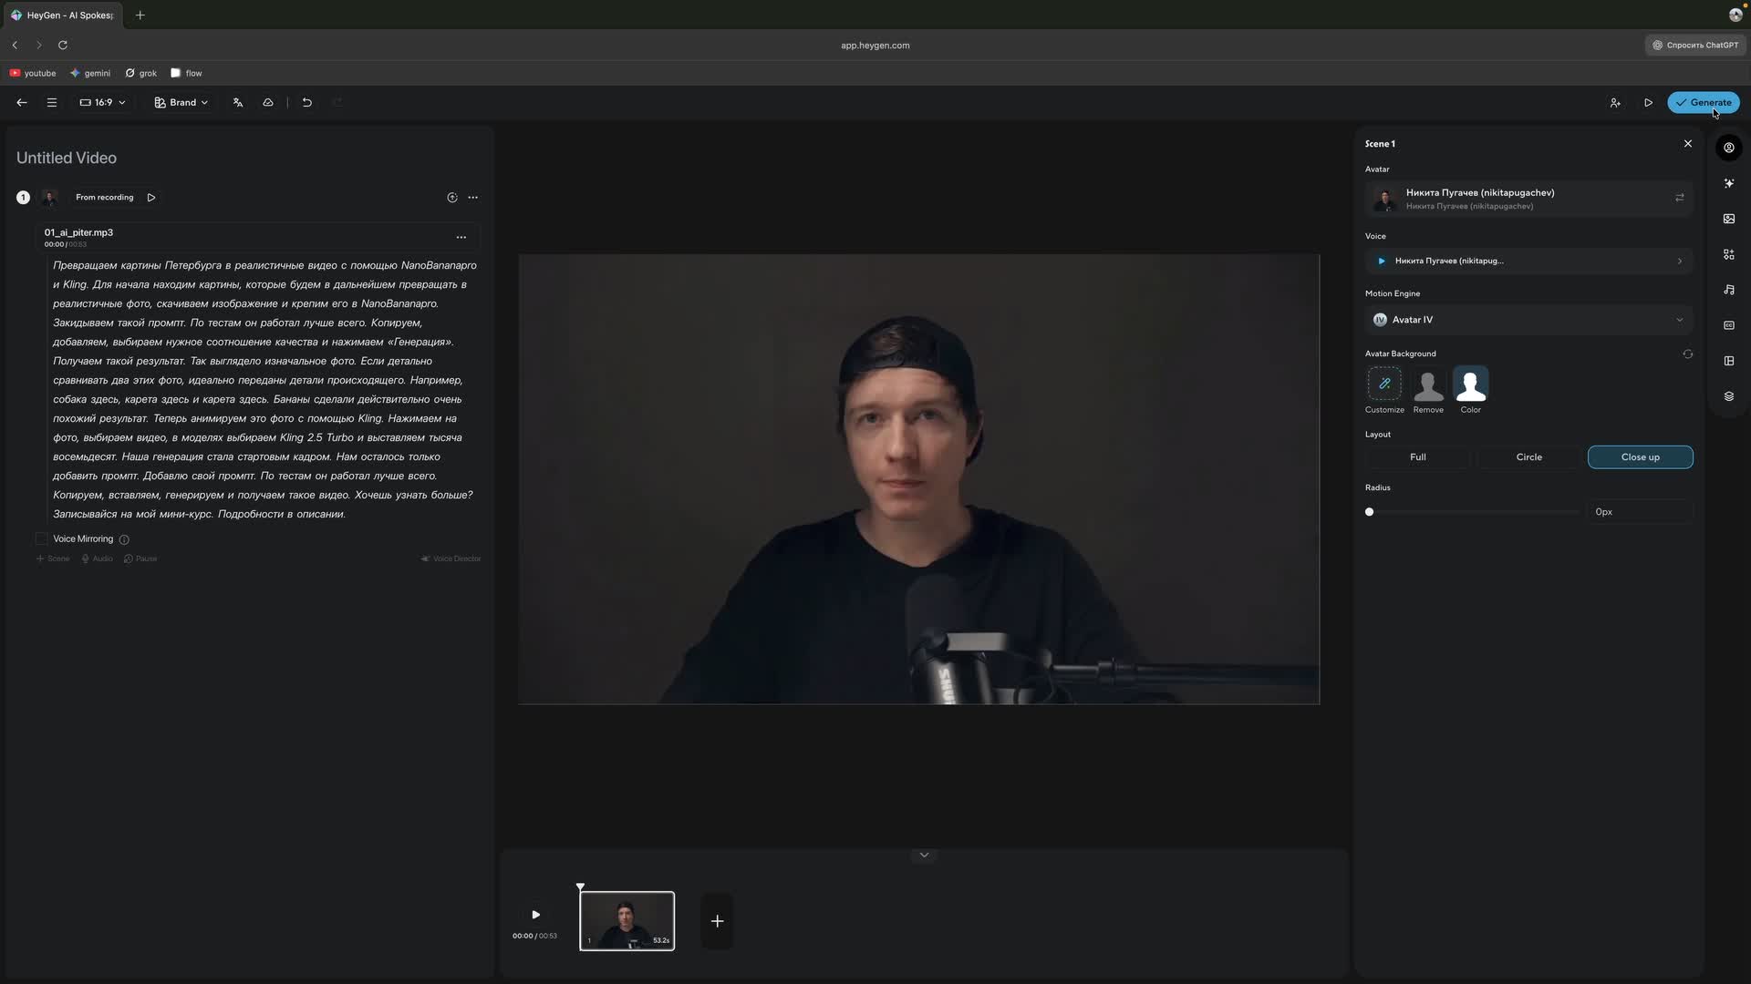The width and height of the screenshot is (1751, 984).
Task: Open the Elements panel icon in sidebar
Action: pos(1730,254)
